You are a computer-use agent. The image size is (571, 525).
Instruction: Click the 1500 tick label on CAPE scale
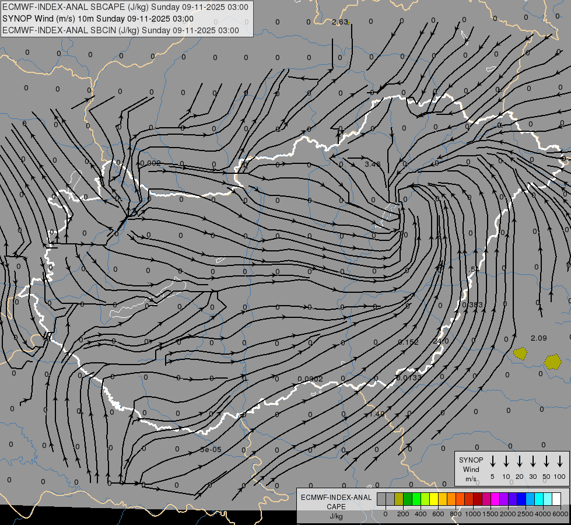click(490, 514)
